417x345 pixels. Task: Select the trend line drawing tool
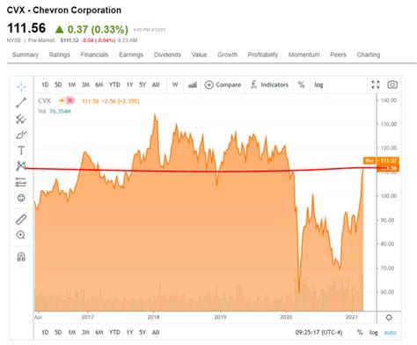coord(21,102)
